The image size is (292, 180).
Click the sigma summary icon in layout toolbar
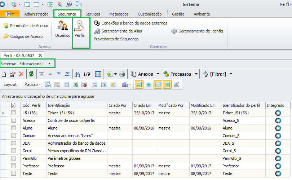pos(104,85)
